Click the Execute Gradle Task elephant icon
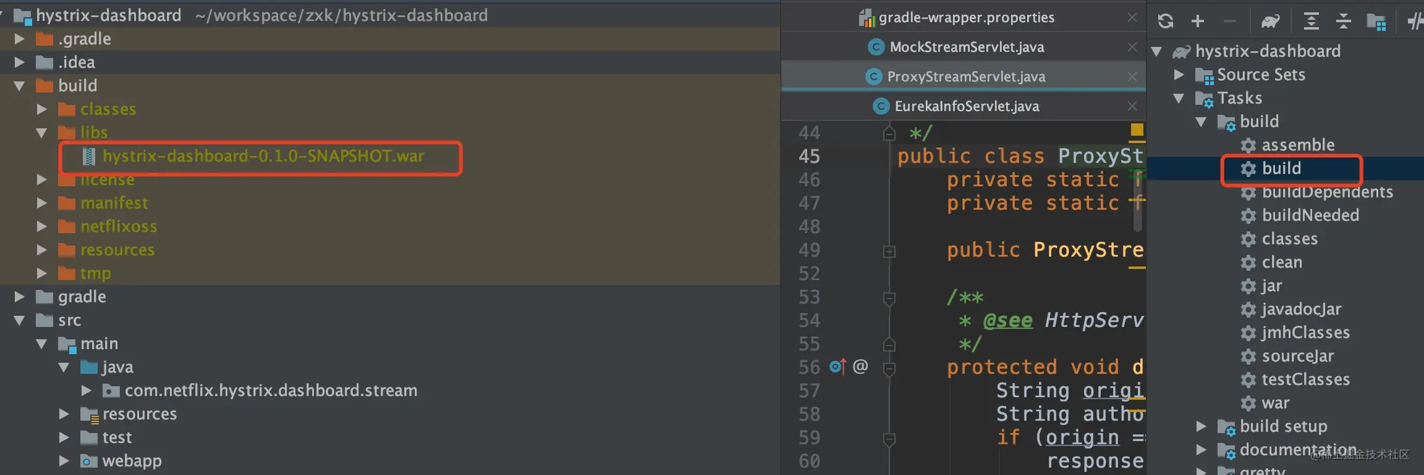The height and width of the screenshot is (475, 1424). (x=1270, y=22)
